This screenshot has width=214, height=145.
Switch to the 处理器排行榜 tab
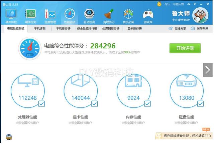pos(111,29)
